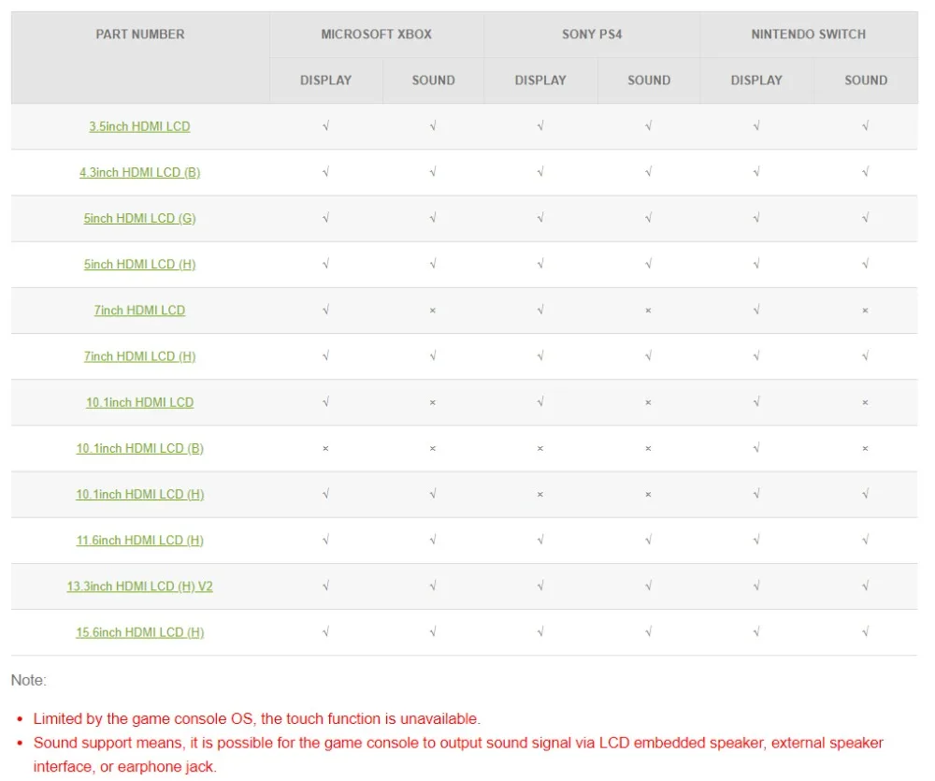
Task: Click the DISPLAY subheader under Nintendo Switch
Action: click(x=756, y=80)
